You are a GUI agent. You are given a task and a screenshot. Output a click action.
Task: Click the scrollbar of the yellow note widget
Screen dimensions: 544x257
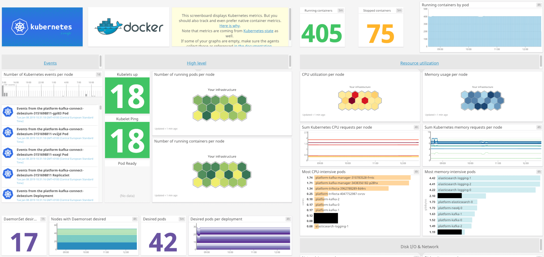point(290,24)
